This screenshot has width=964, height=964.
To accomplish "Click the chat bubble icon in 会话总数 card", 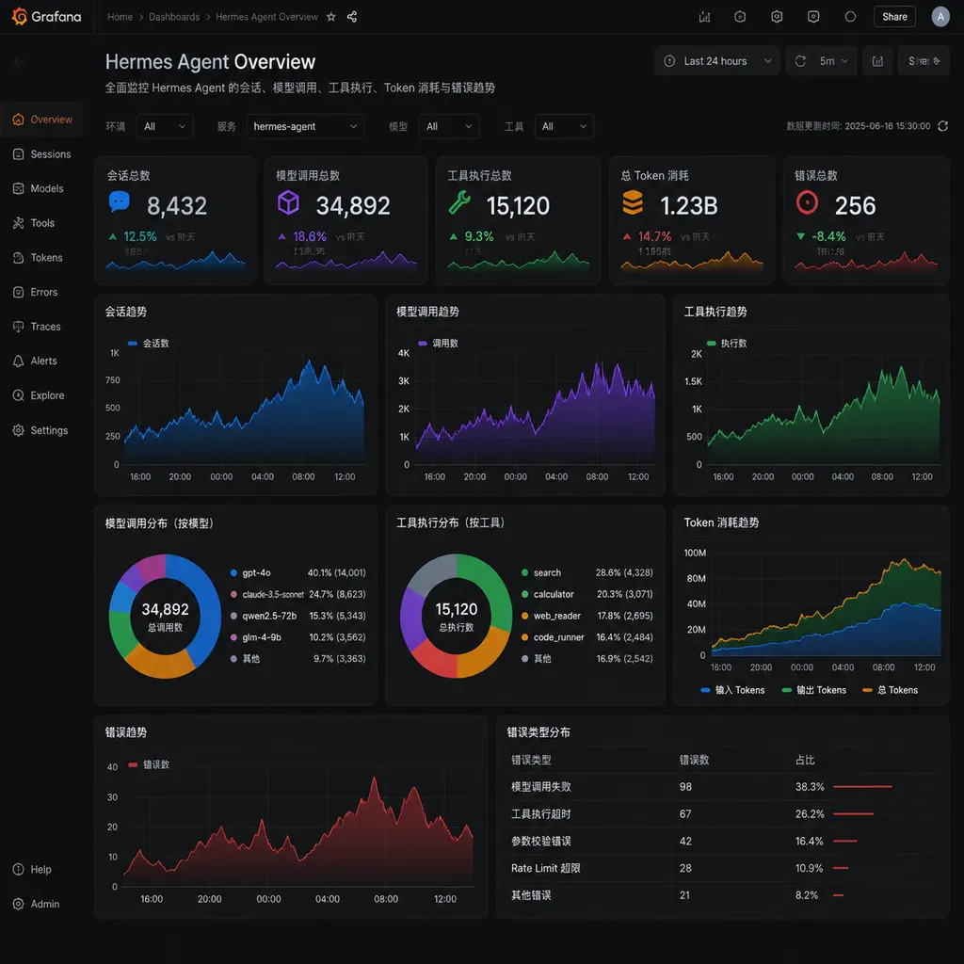I will [x=120, y=201].
